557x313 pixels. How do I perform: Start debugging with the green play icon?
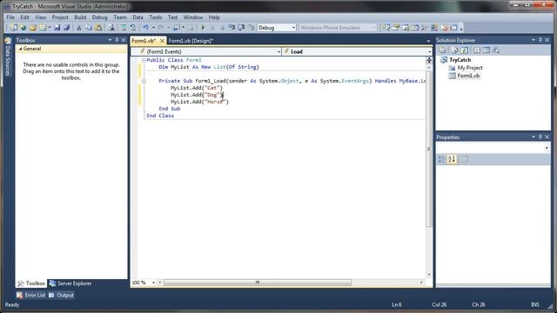pyautogui.click(x=203, y=28)
